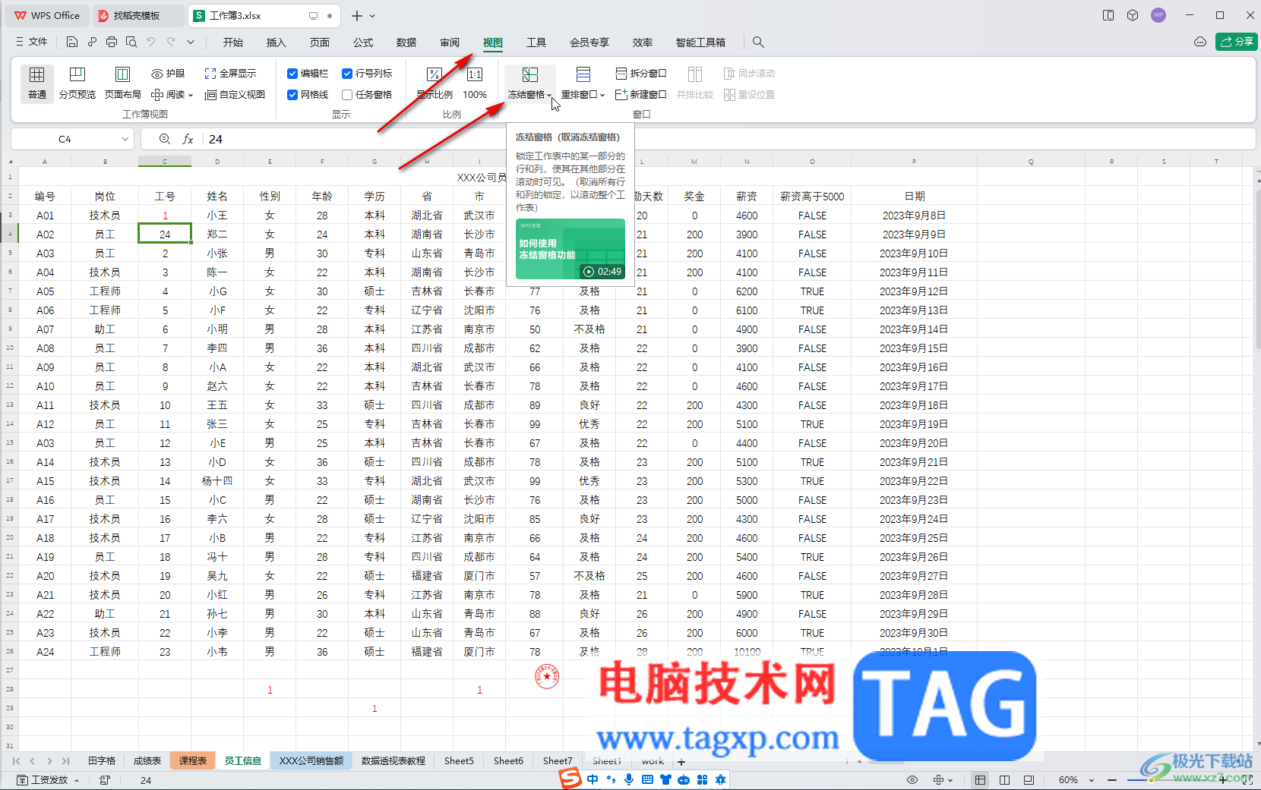
Task: Expand quick access toolbar customize arrow
Action: (x=191, y=42)
